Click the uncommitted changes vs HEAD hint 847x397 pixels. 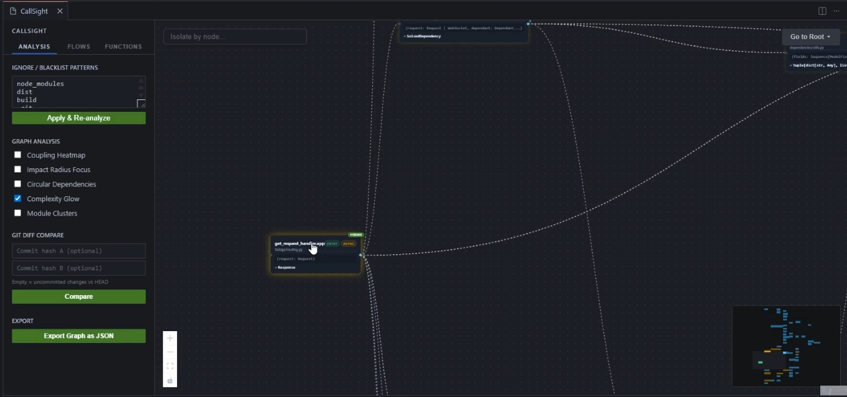(60, 282)
